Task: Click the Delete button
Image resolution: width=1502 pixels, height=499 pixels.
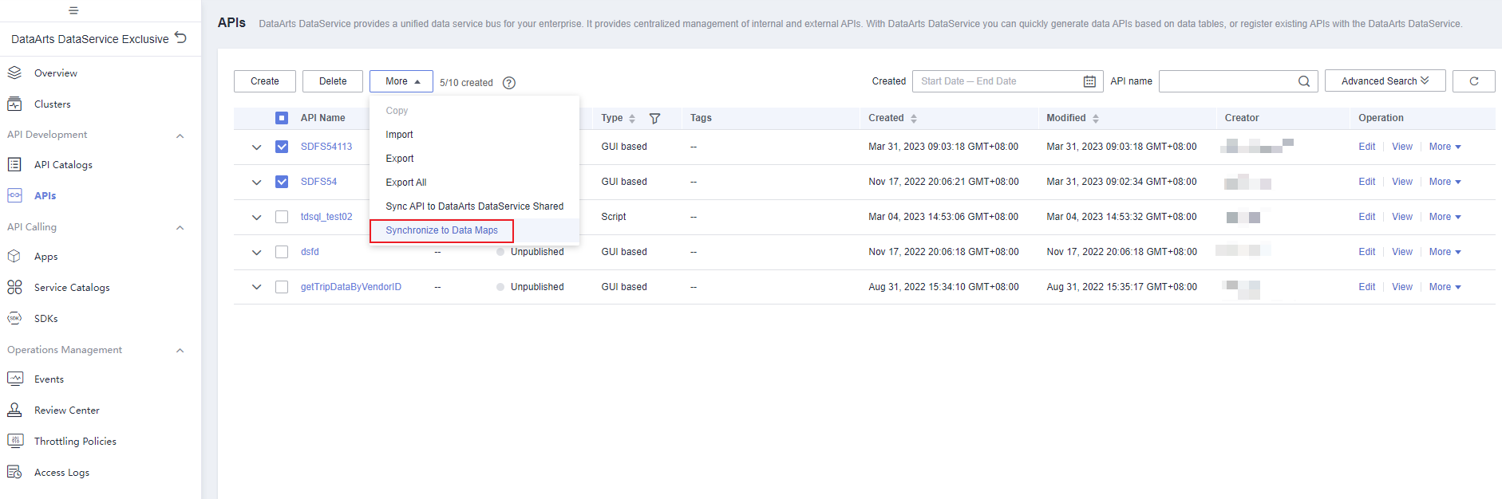Action: tap(333, 81)
